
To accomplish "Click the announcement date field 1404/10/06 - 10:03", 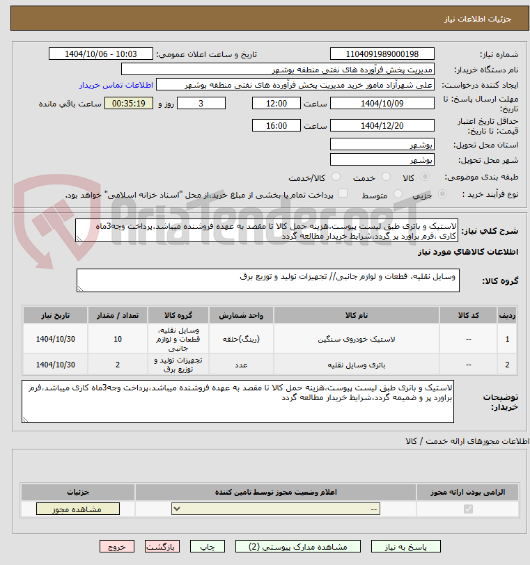I will coord(100,54).
